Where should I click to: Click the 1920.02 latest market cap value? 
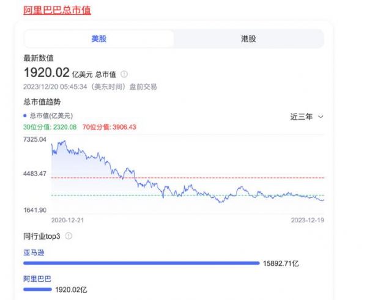46,73
